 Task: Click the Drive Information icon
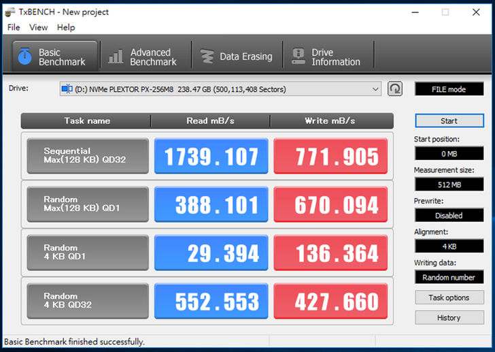click(298, 57)
